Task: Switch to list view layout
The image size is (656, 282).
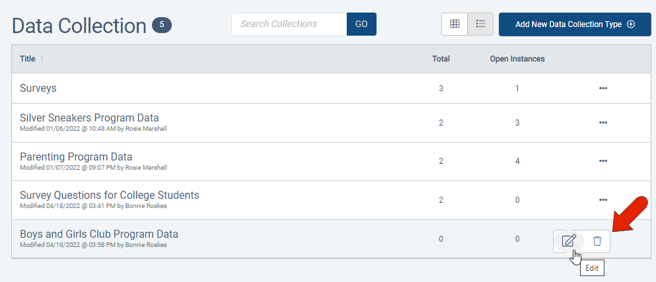Action: (480, 24)
